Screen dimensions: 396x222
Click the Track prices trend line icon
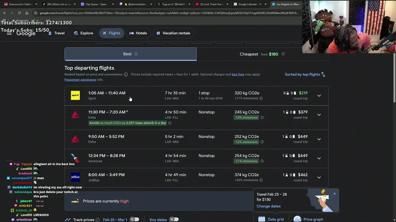click(x=67, y=220)
